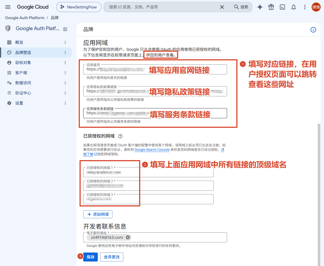
Task: Open more options for 目标对象
Action: coord(65,63)
